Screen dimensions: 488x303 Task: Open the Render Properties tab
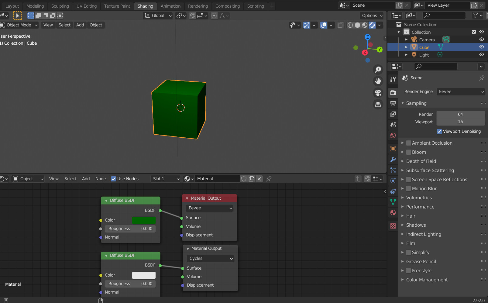[393, 93]
